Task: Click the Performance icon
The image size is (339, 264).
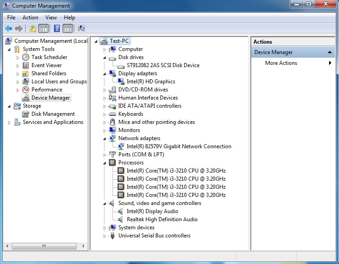Action: (26, 90)
